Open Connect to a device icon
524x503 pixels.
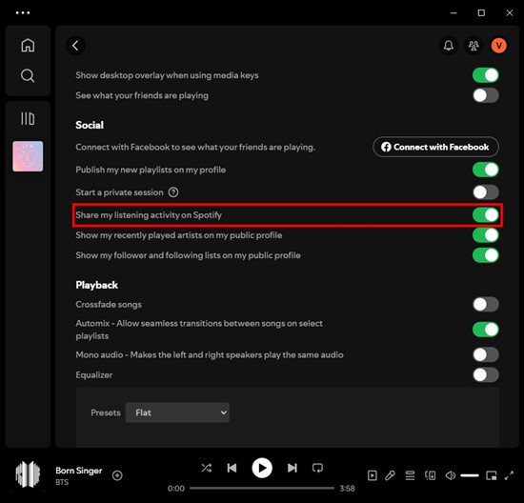430,475
